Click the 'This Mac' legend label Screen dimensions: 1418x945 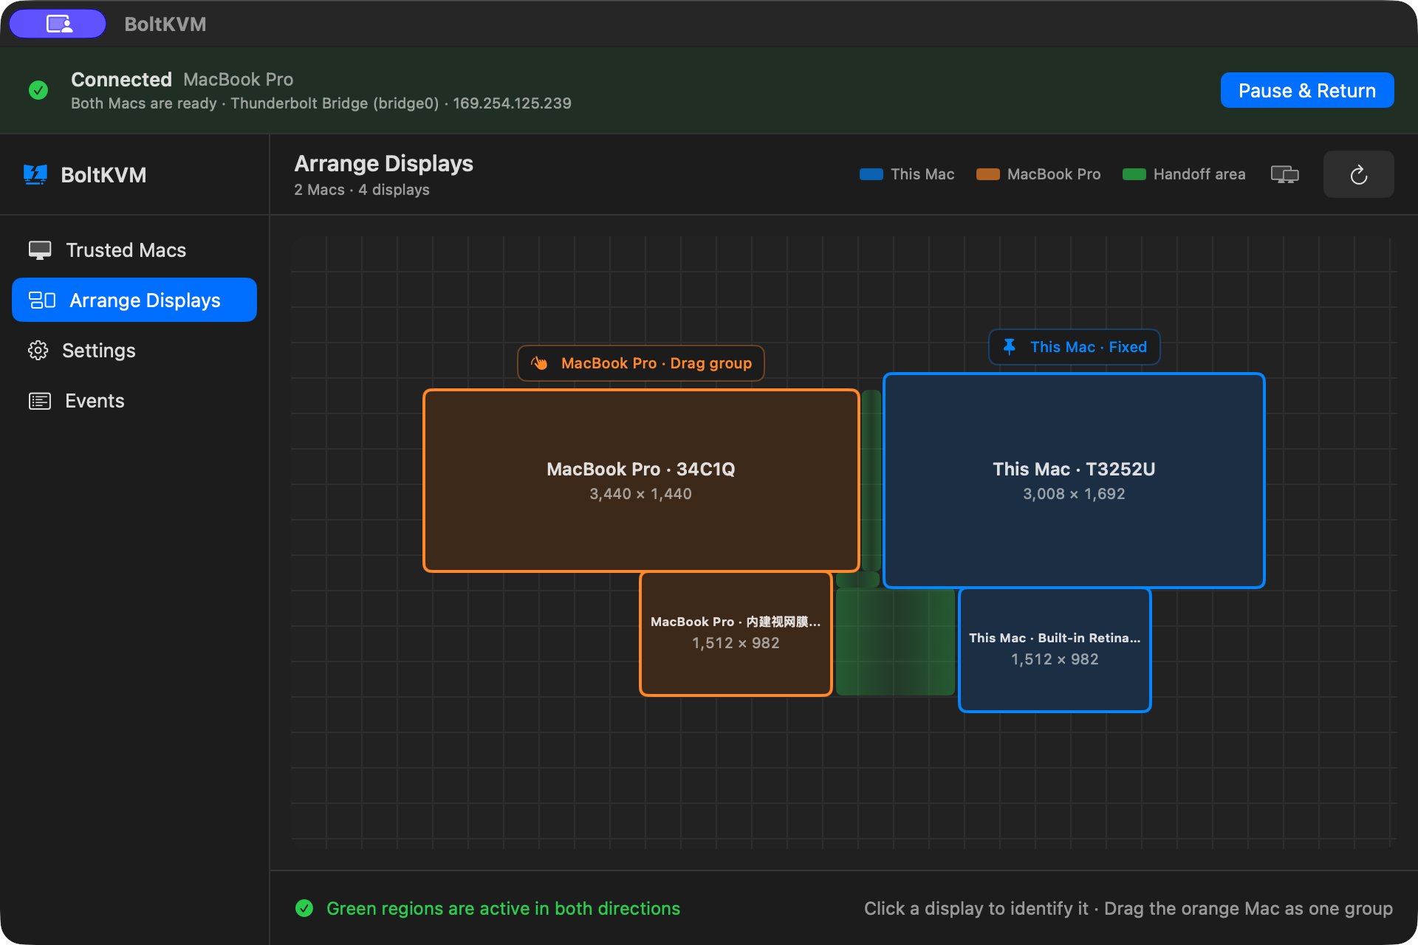coord(922,174)
